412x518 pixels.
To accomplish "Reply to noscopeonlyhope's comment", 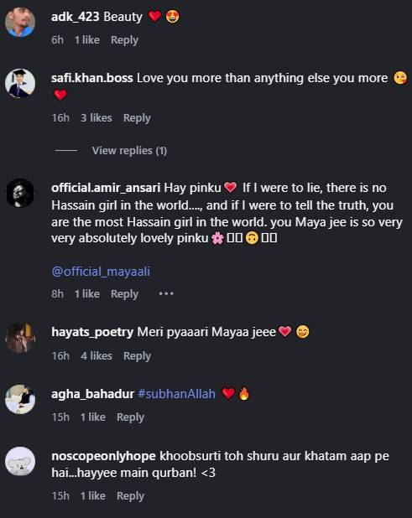I will tap(130, 496).
